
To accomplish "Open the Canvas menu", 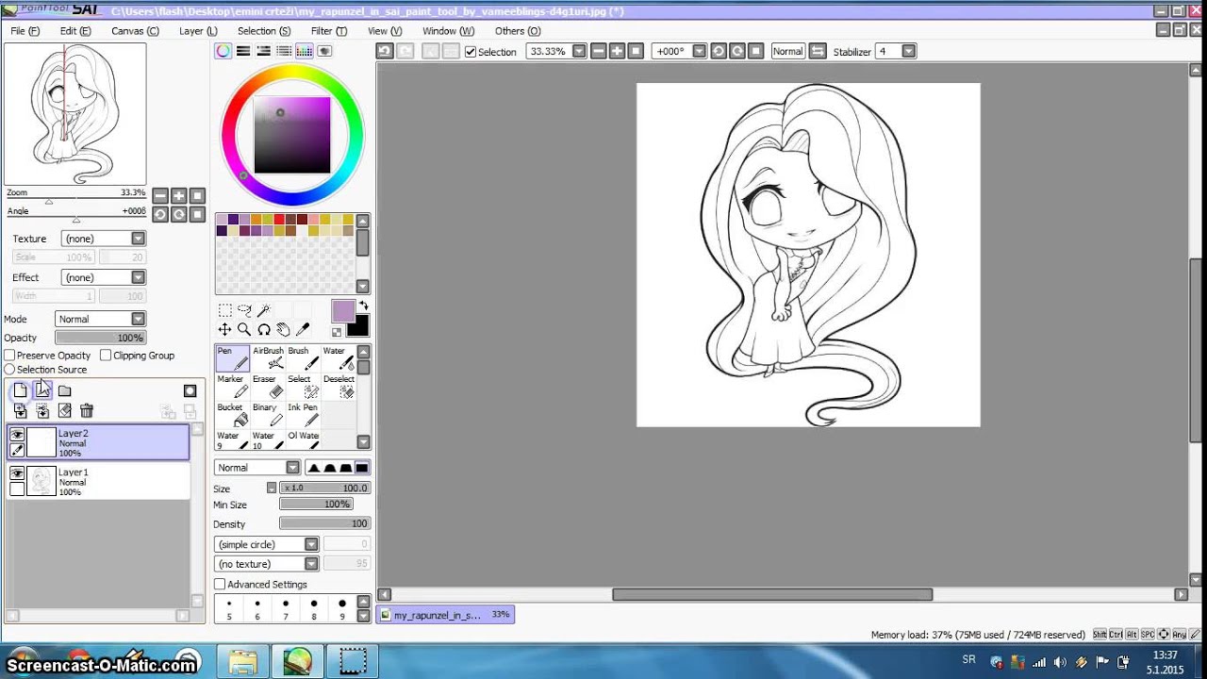I will pyautogui.click(x=135, y=31).
